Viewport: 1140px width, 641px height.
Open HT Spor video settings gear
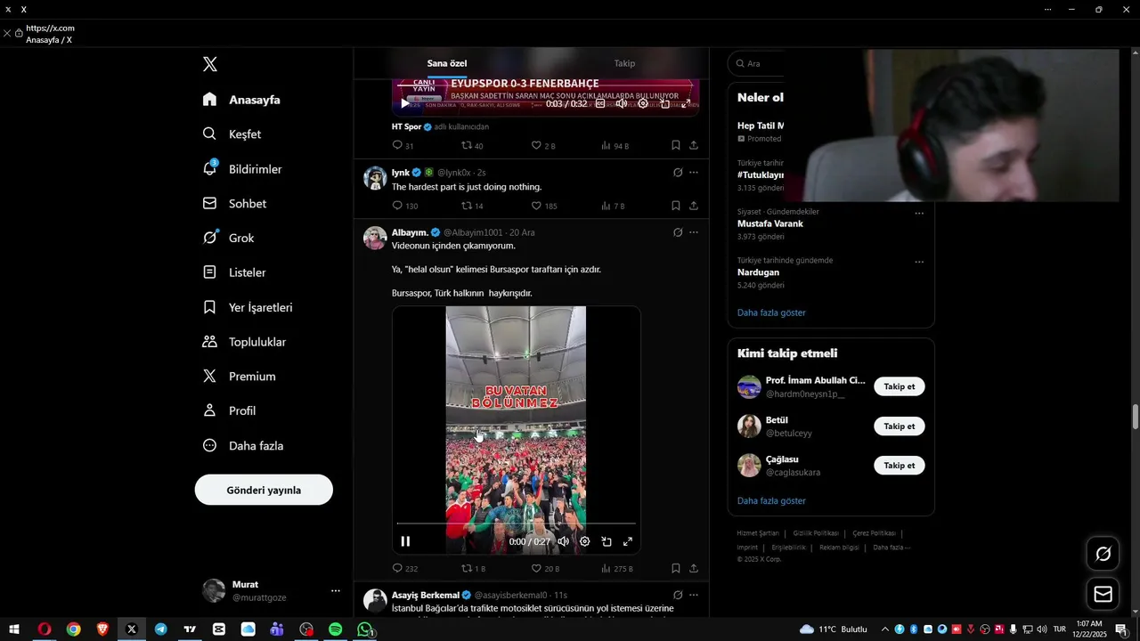(643, 103)
